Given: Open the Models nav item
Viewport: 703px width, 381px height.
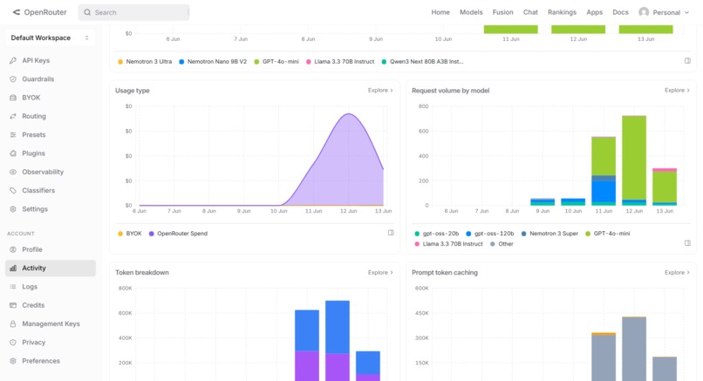Looking at the screenshot, I should point(471,12).
